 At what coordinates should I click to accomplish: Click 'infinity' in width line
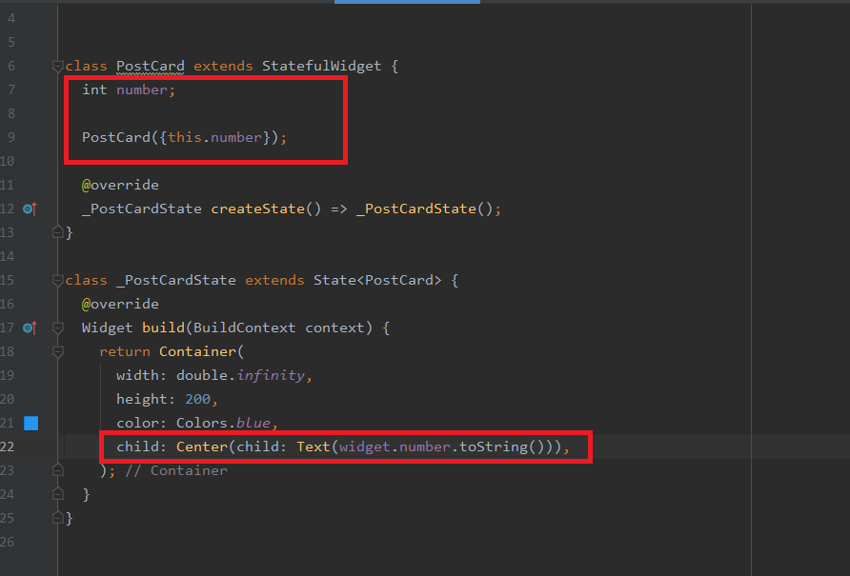271,375
